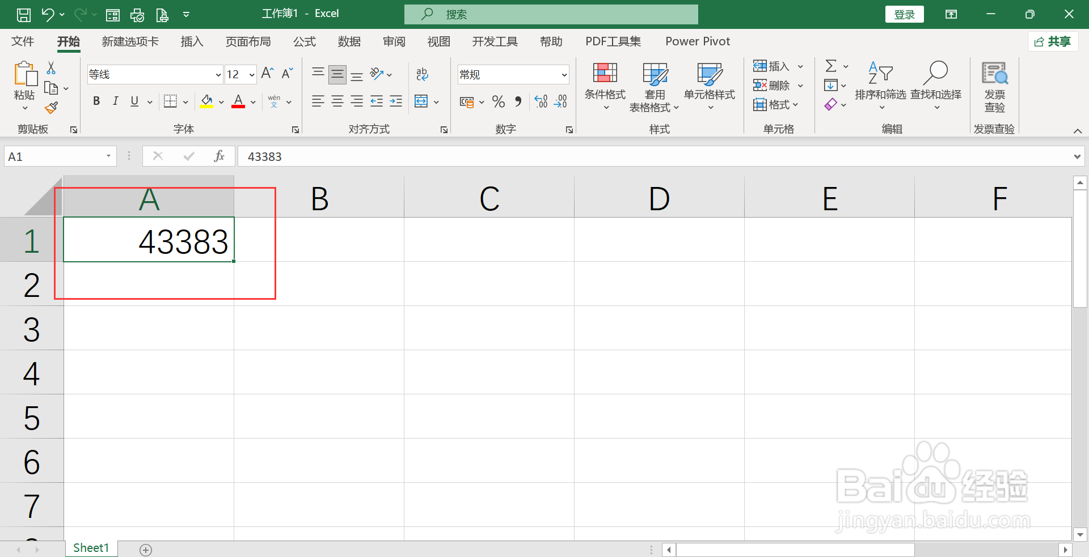Screen dimensions: 1089x557
Task: Click the Orientation angled text icon
Action: click(x=377, y=74)
